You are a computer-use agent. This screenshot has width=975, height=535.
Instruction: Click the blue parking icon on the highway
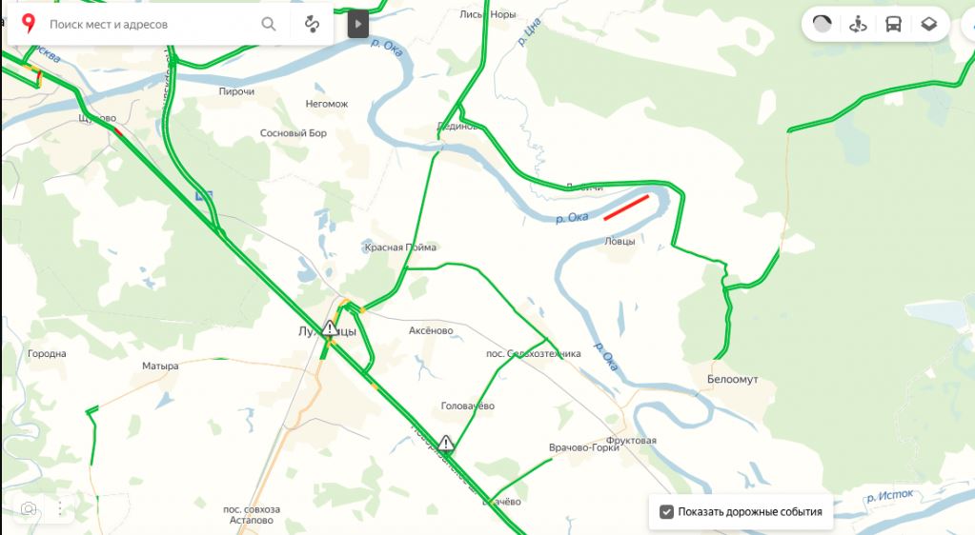[204, 196]
